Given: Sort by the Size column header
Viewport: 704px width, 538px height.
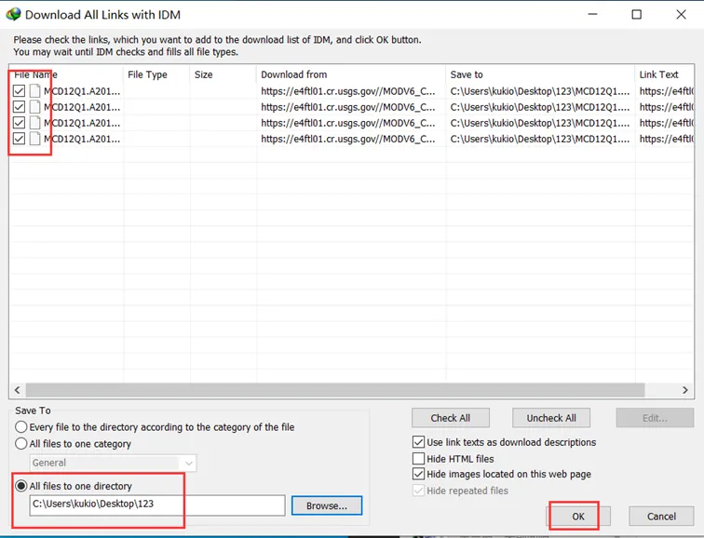Looking at the screenshot, I should (223, 74).
